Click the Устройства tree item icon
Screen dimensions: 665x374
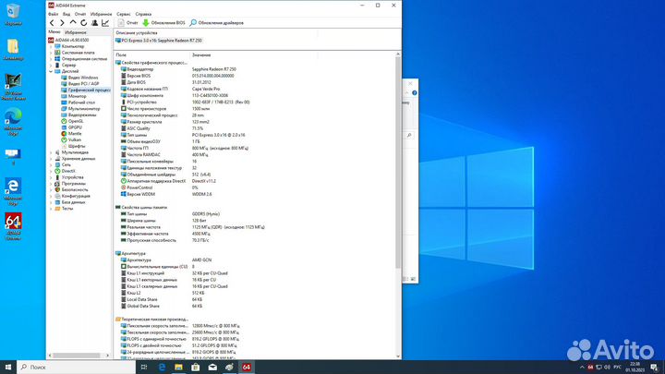pyautogui.click(x=57, y=177)
